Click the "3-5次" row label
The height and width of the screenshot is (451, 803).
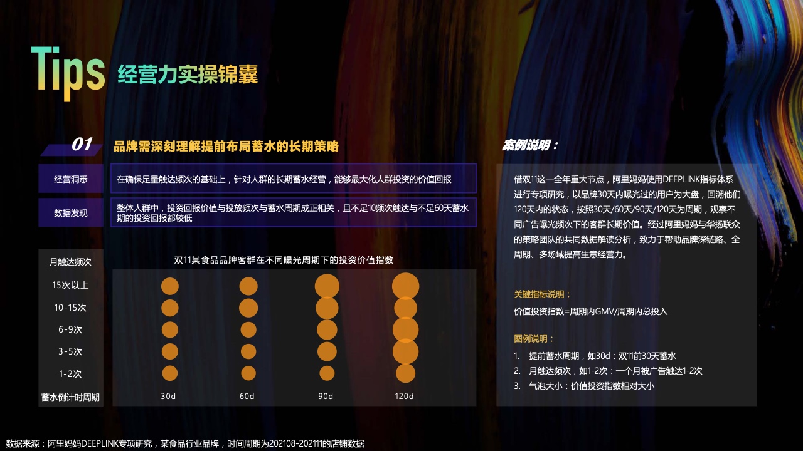(x=70, y=351)
